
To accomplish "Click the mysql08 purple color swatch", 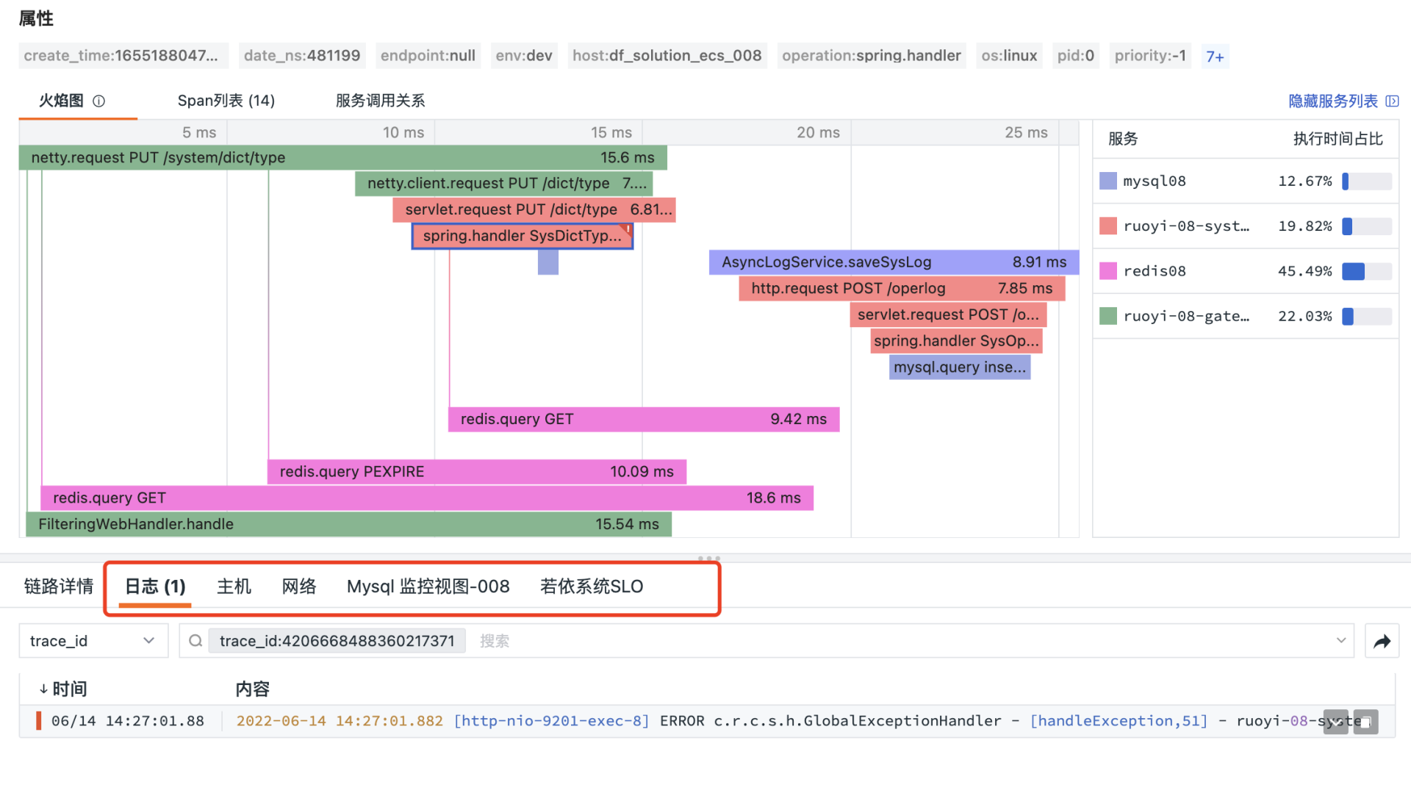I will coord(1107,181).
